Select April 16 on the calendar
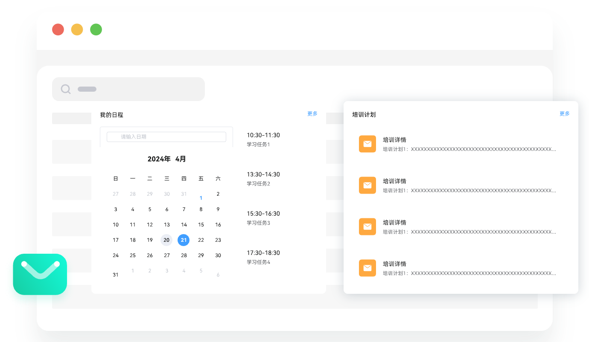This screenshot has height=342, width=589. 218,225
